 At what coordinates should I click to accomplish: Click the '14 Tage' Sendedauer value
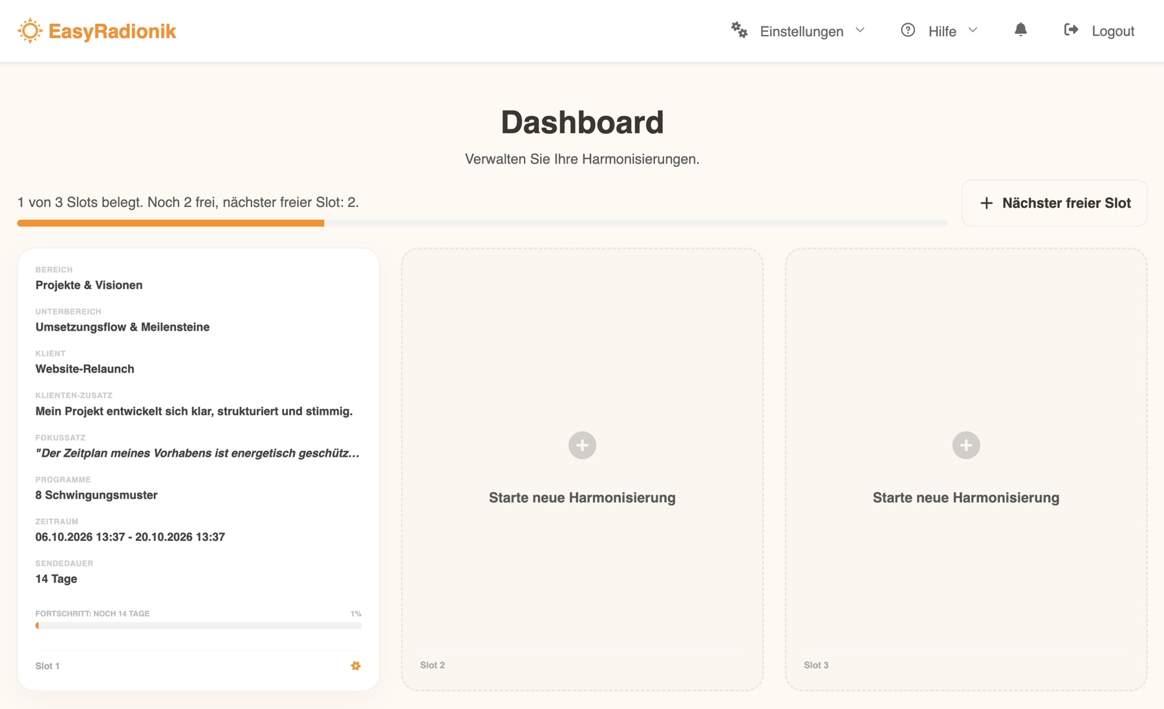[56, 579]
